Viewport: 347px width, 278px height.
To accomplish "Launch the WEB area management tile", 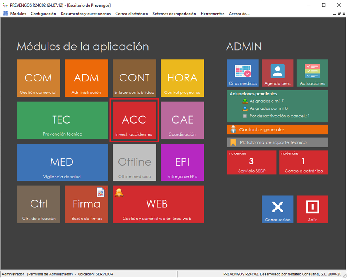I will coord(158,204).
